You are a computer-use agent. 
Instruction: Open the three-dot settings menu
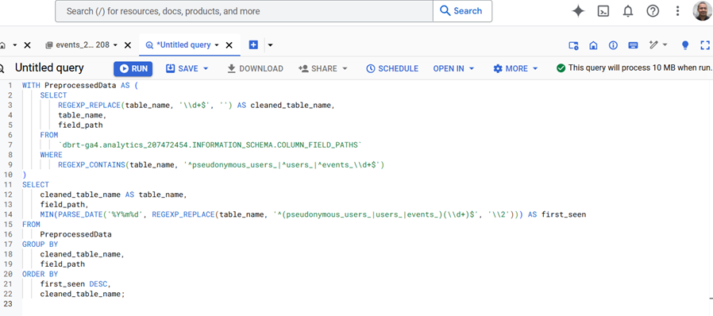coord(677,11)
